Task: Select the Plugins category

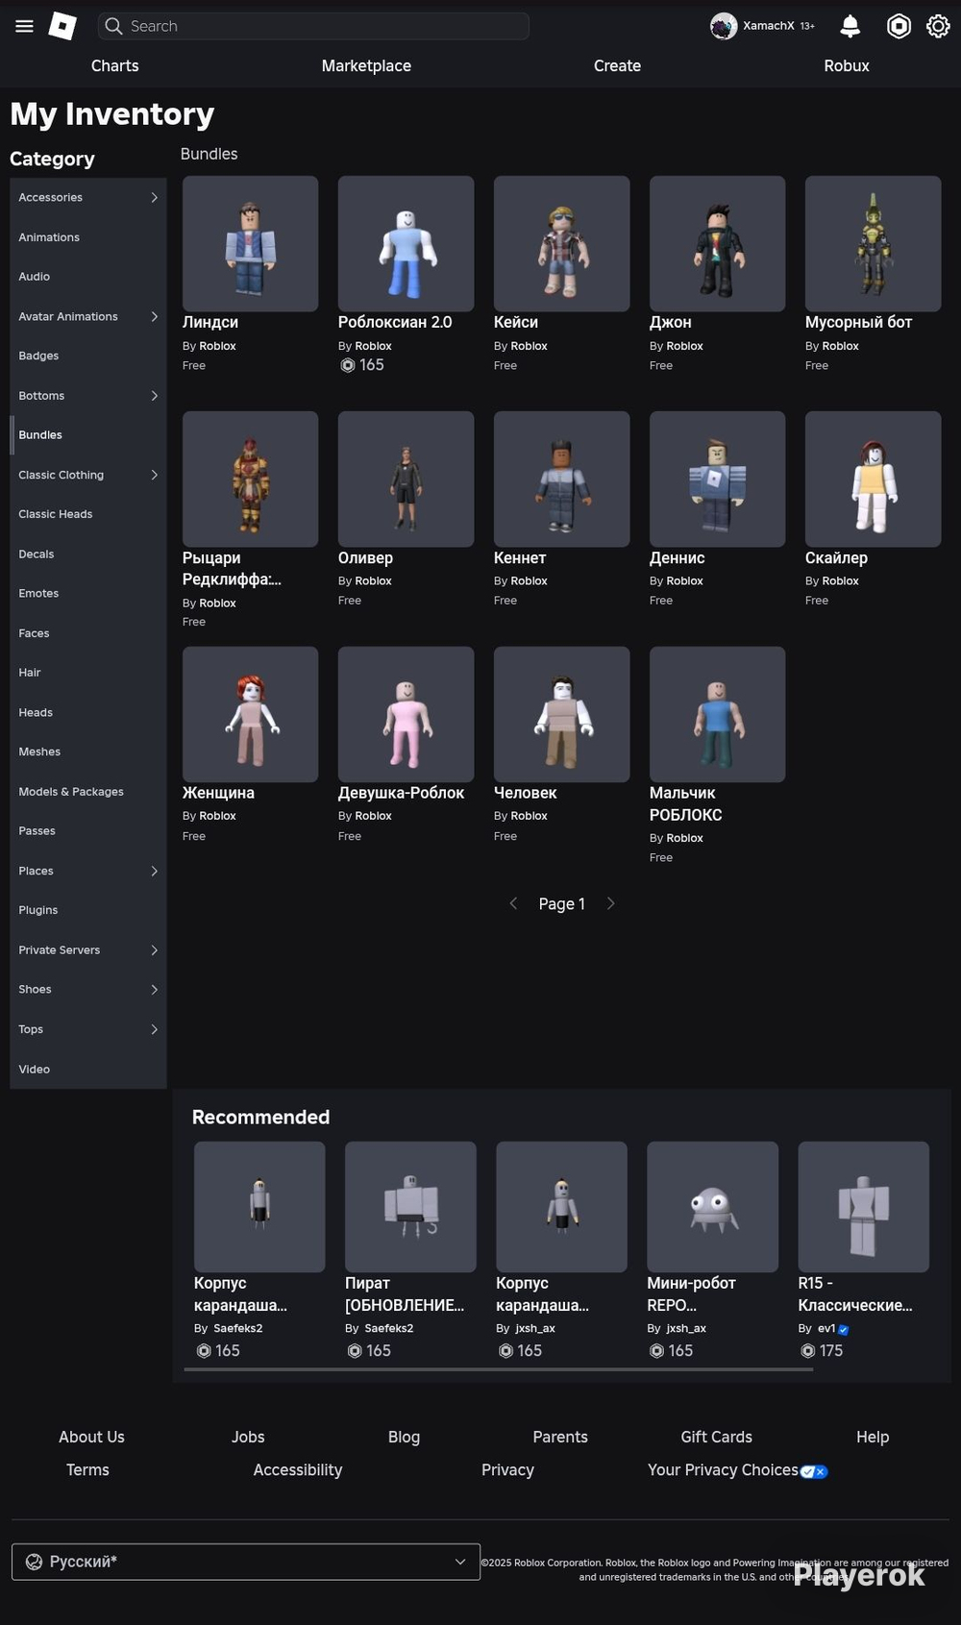Action: point(88,910)
